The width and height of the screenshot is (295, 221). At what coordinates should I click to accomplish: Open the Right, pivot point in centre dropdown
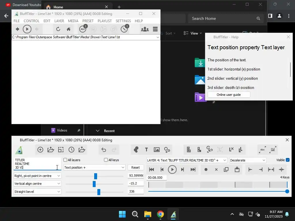pyautogui.click(x=37, y=176)
